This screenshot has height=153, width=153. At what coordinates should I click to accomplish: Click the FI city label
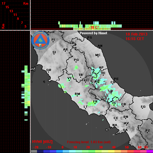(53, 39)
